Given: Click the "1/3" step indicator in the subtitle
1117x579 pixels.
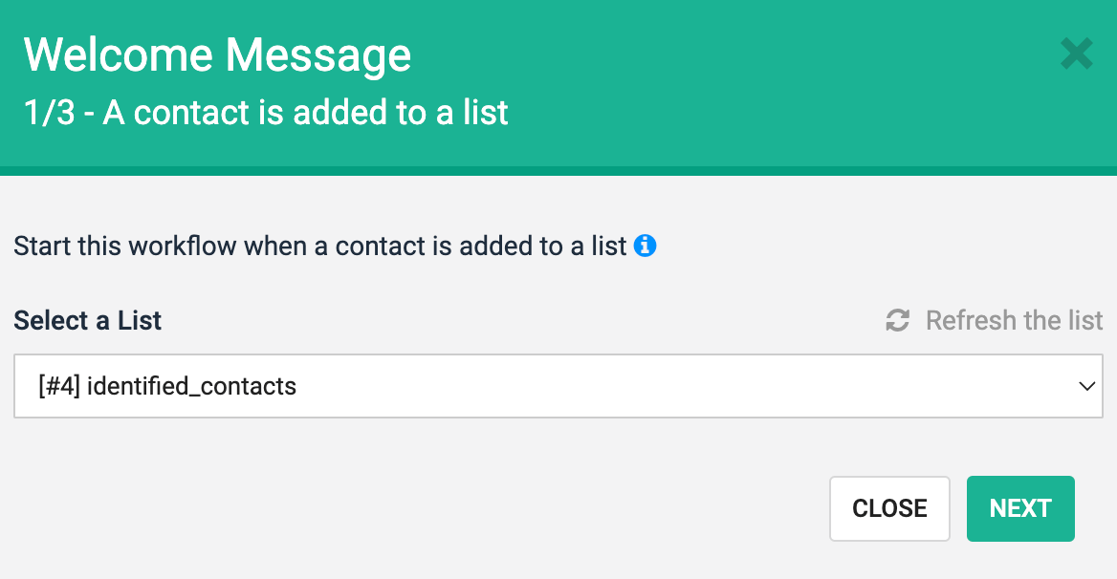Looking at the screenshot, I should (46, 113).
